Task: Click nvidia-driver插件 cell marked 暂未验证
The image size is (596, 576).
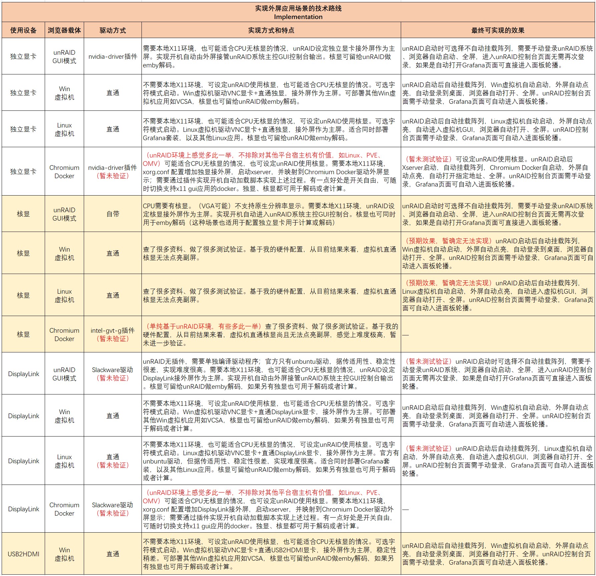Action: [x=112, y=172]
